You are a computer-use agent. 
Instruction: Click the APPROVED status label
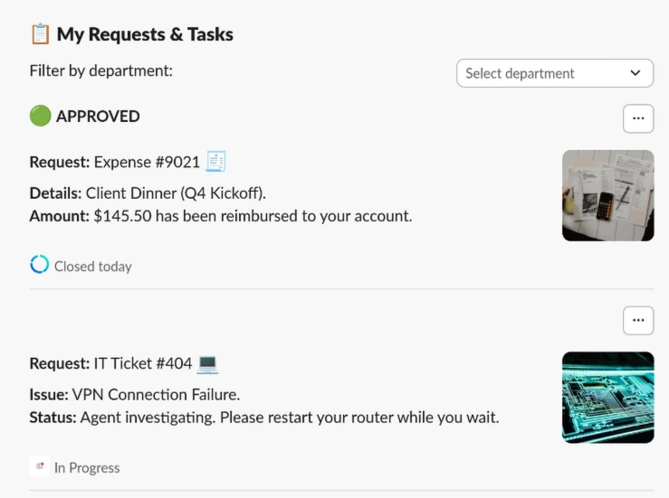(x=98, y=117)
